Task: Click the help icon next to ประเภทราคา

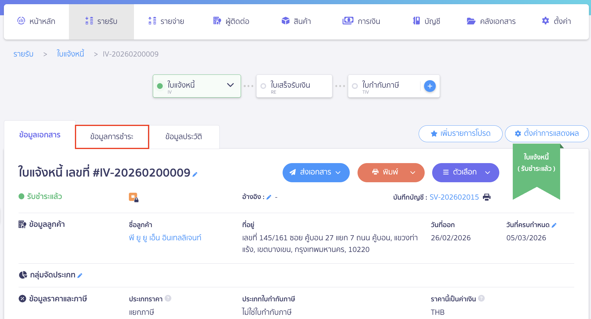Action: pyautogui.click(x=168, y=298)
